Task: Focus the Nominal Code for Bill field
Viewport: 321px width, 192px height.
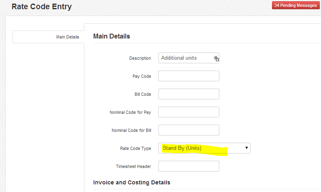Action: pos(189,130)
